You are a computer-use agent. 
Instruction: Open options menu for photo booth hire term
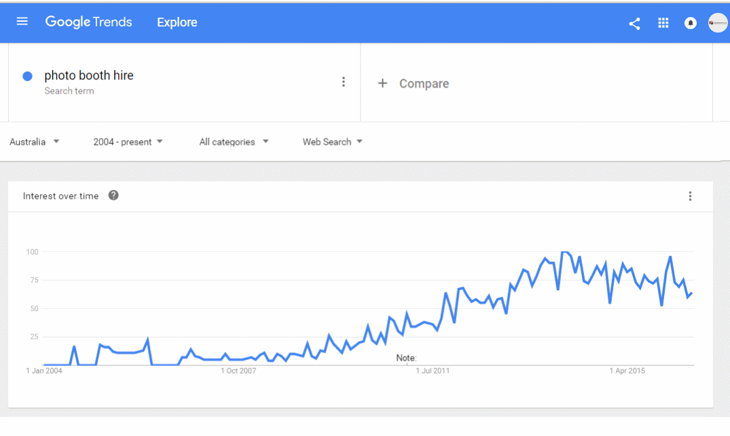coord(343,82)
